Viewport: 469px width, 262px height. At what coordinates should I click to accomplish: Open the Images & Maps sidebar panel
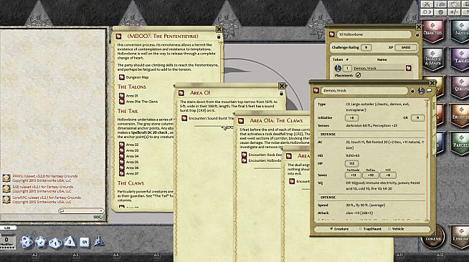(x=433, y=59)
